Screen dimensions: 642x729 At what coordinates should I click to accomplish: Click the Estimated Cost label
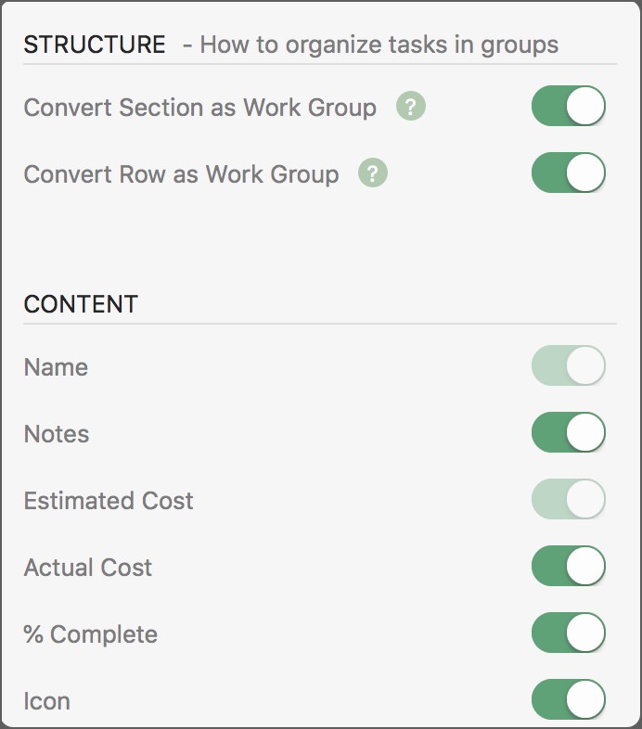click(109, 501)
